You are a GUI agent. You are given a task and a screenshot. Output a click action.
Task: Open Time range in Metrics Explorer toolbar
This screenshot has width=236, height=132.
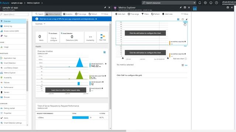(133, 14)
